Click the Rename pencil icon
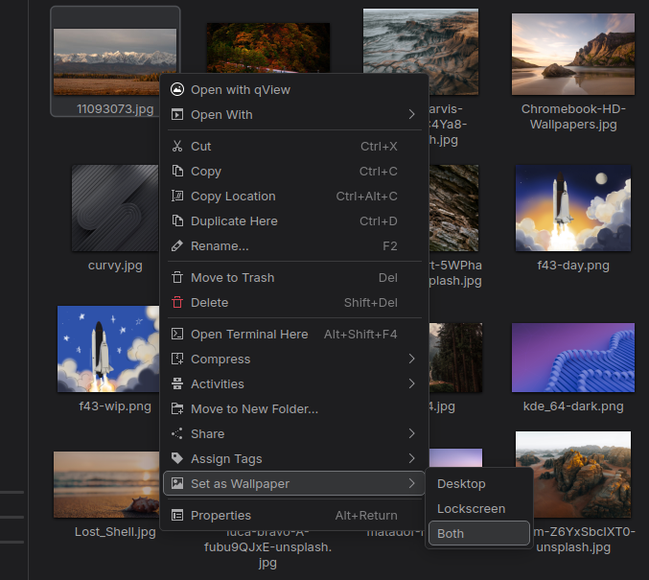Viewport: 649px width, 580px height. 177,246
